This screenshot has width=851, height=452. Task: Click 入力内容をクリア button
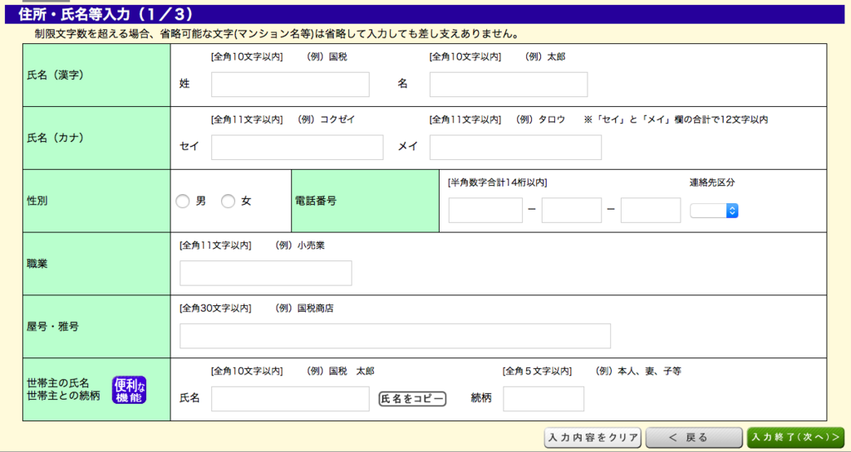point(593,437)
